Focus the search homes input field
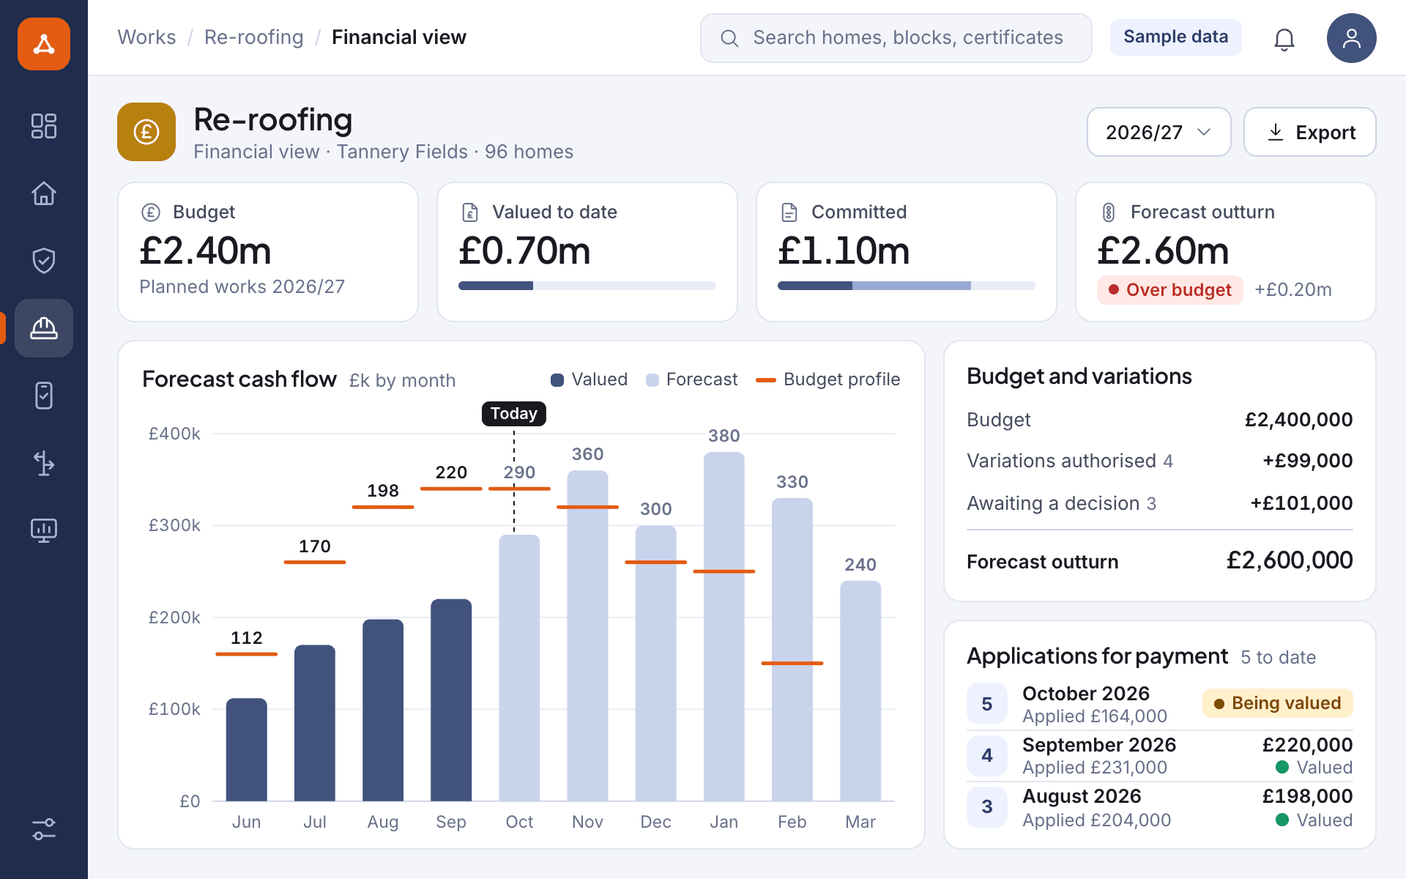The height and width of the screenshot is (879, 1406). 896,38
